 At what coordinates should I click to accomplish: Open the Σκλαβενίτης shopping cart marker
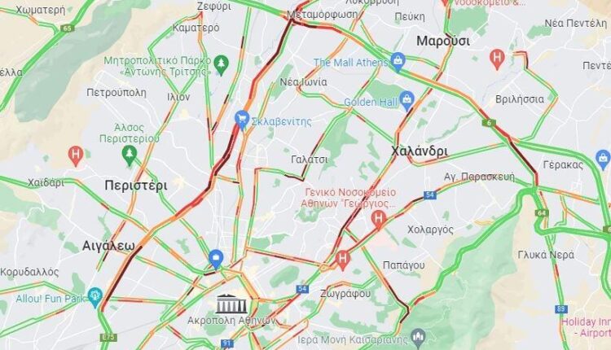242,120
